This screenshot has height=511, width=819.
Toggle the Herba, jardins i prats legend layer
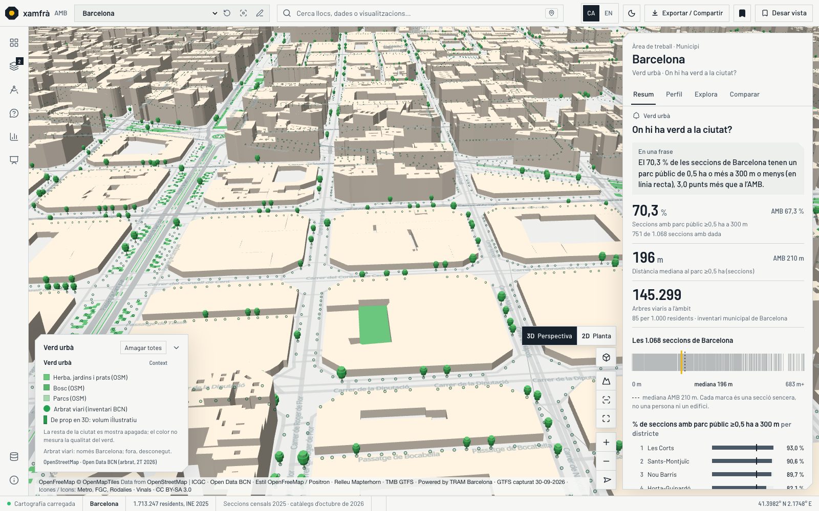click(85, 377)
